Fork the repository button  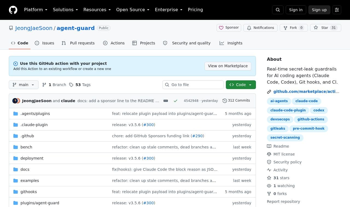294,28
